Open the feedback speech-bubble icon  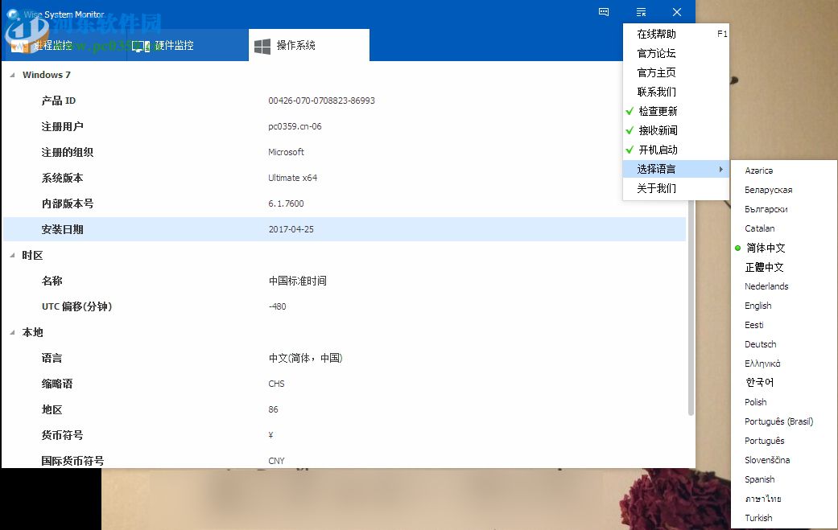point(602,12)
